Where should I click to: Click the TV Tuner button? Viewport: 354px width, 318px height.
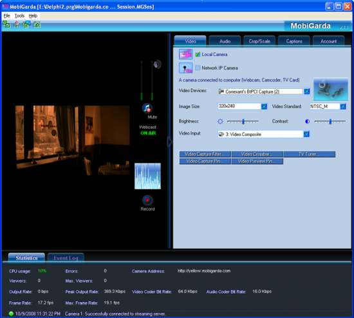(310, 154)
